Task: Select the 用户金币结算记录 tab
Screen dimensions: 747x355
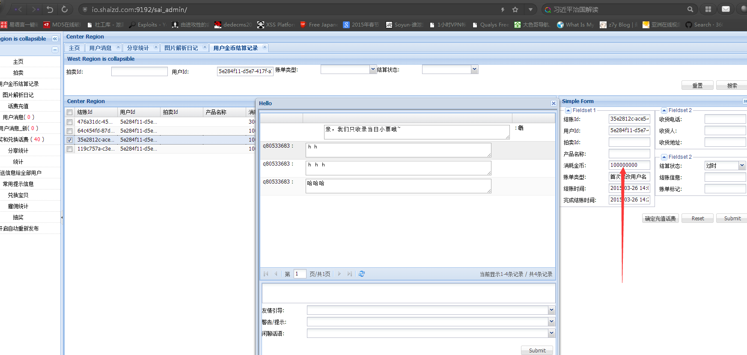Action: pyautogui.click(x=235, y=48)
